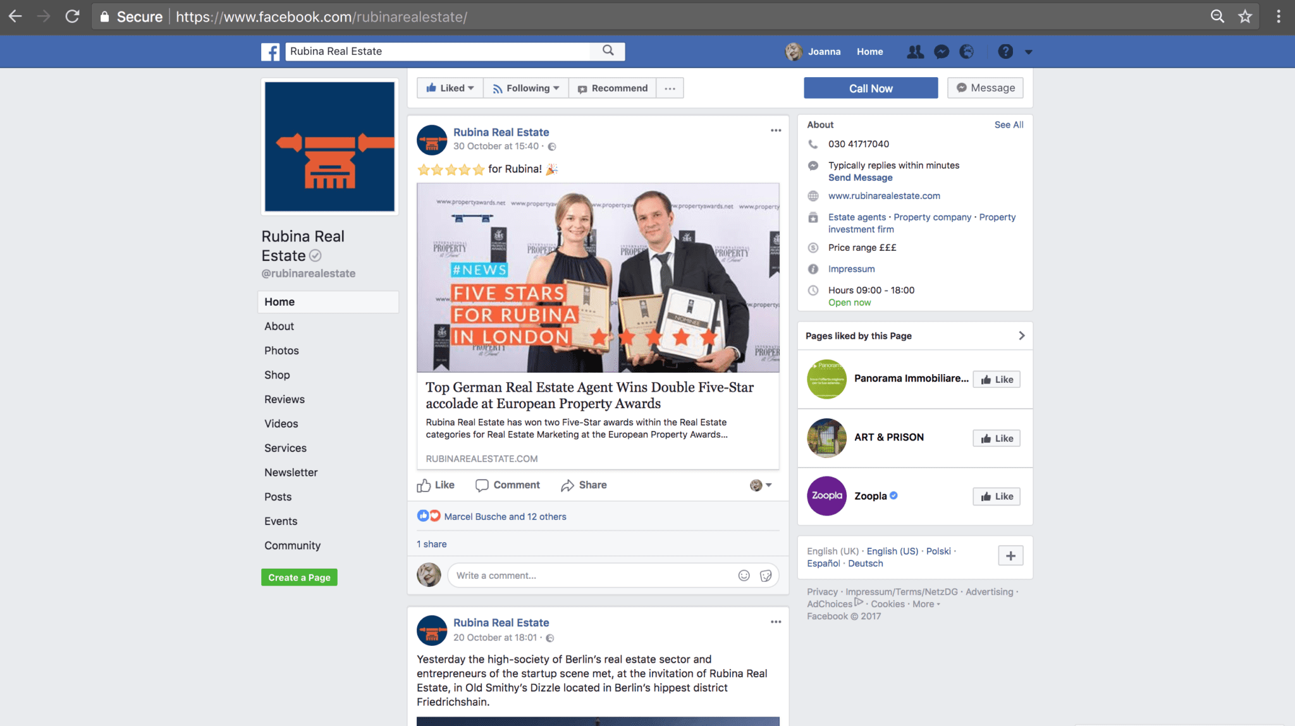Viewport: 1295px width, 726px height.
Task: Share the 30 October post
Action: pyautogui.click(x=584, y=485)
